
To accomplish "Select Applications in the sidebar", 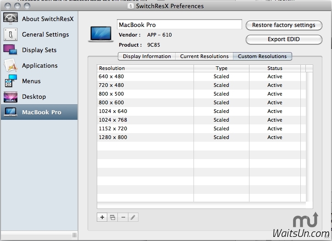I will [x=39, y=65].
